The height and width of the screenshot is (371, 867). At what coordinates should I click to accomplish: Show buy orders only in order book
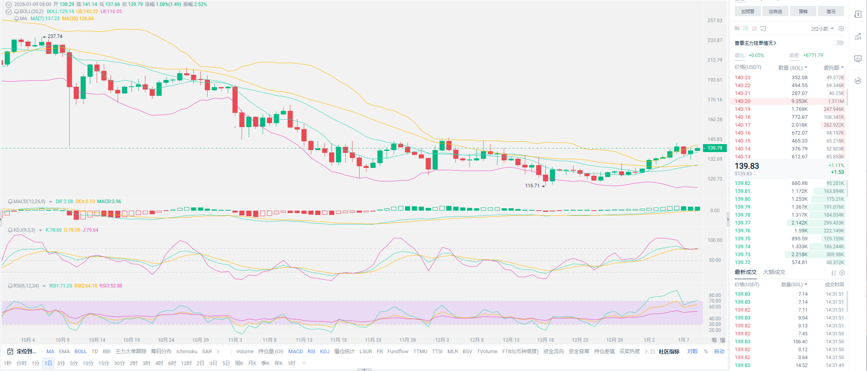[x=746, y=29]
